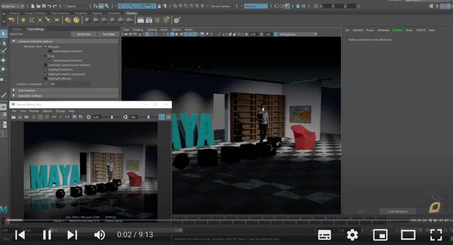
Task: Enable camera-based selection under Marquee
Action: (x=50, y=51)
